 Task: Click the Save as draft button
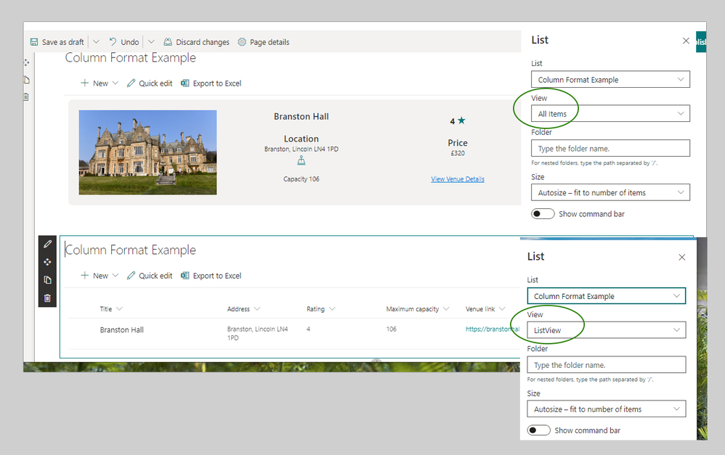pyautogui.click(x=57, y=42)
